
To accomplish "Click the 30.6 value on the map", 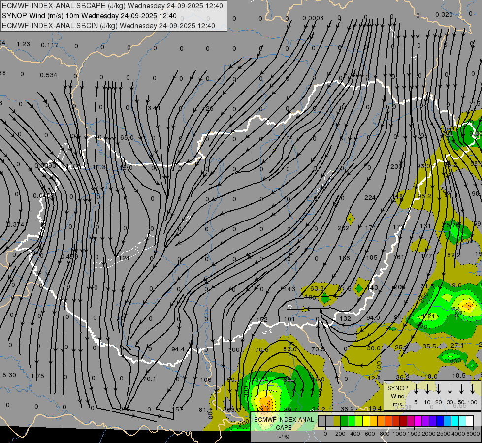I will point(374,348).
